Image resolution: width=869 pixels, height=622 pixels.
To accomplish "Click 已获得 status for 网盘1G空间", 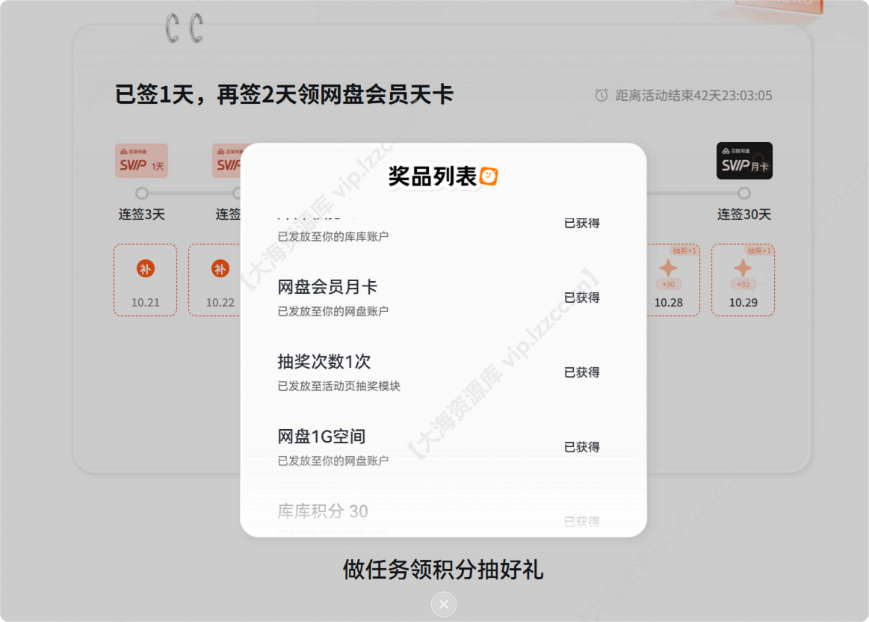I will click(581, 447).
